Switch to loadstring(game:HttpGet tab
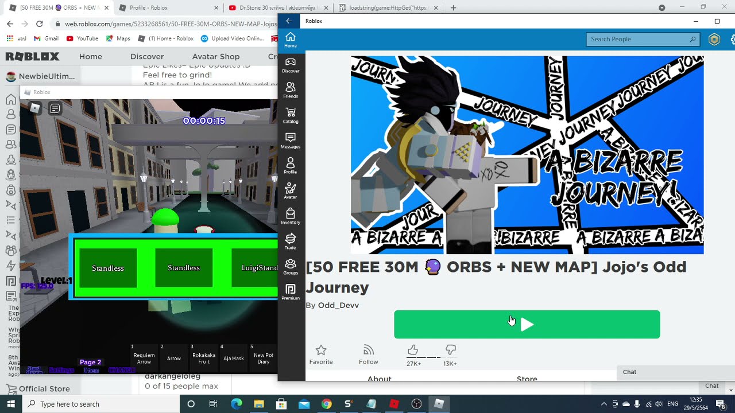The height and width of the screenshot is (413, 735). click(x=388, y=8)
